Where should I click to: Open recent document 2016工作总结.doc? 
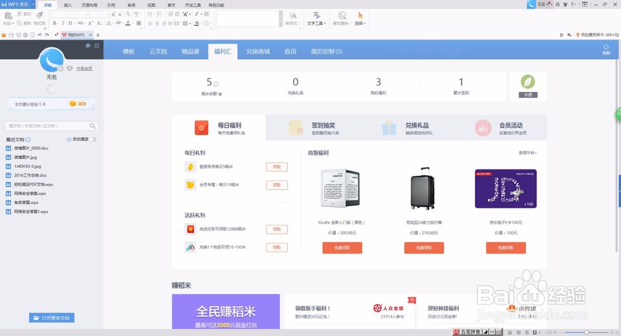[30, 176]
